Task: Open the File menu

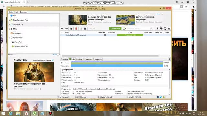Action: [x=11, y=12]
